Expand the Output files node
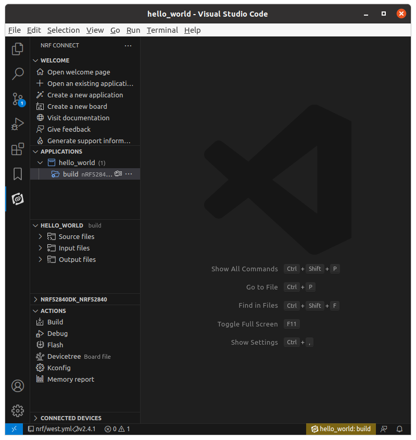Image resolution: width=416 pixels, height=440 pixels. pyautogui.click(x=40, y=259)
